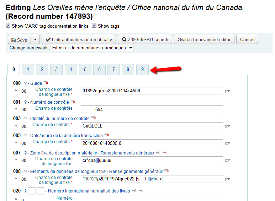Switch to tab 2

[x=42, y=70]
